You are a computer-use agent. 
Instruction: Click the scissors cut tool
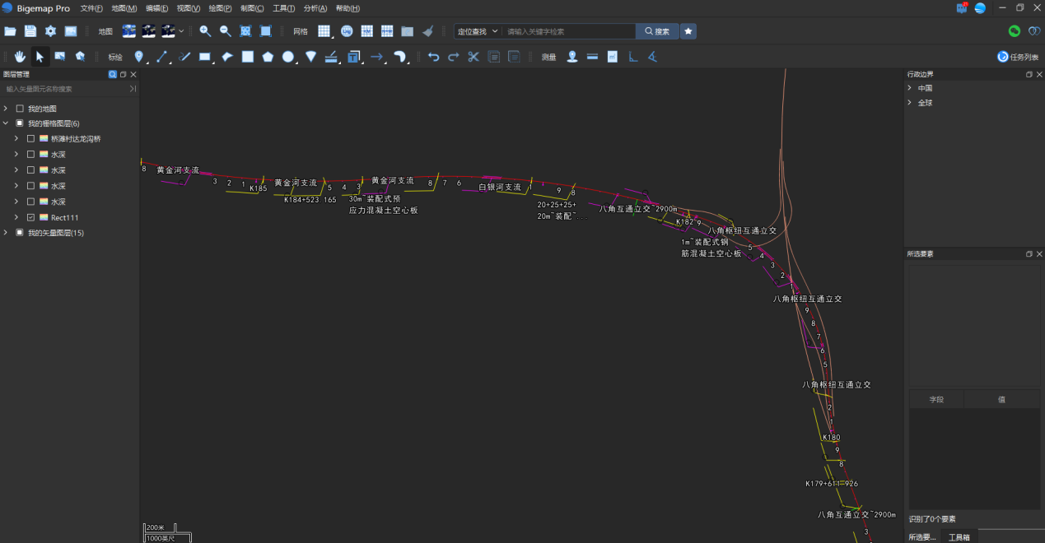click(473, 56)
